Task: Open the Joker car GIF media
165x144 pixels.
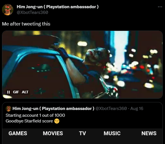Action: 82,65
